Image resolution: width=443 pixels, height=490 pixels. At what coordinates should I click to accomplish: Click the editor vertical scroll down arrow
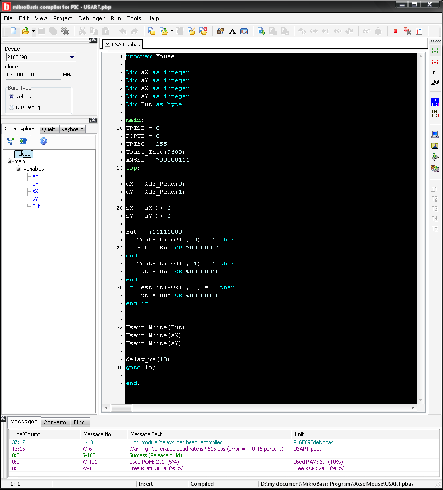[x=421, y=400]
